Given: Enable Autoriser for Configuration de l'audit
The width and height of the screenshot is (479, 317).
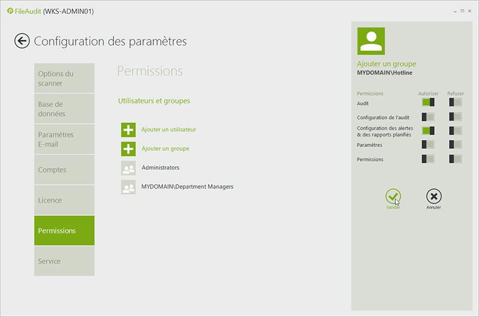Looking at the screenshot, I should (x=428, y=117).
